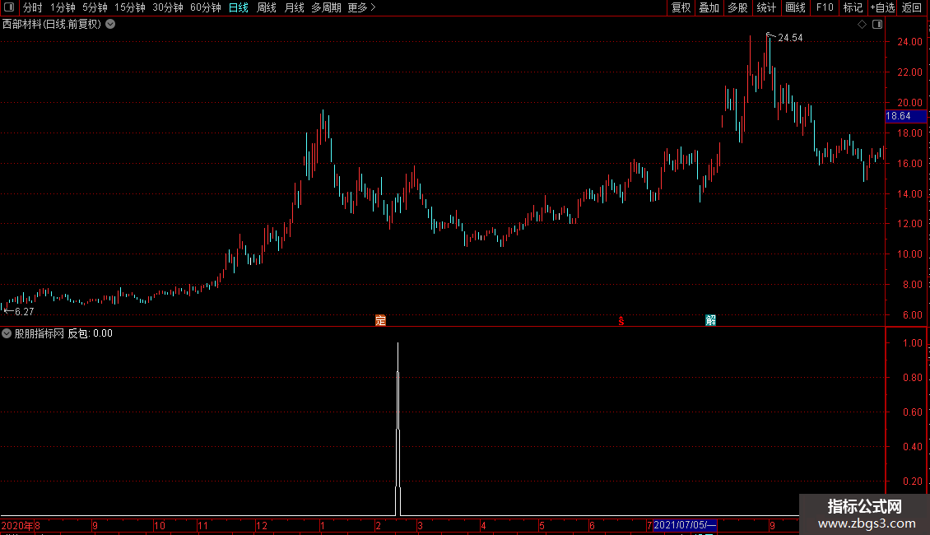Open F10 company information
930x535 pixels.
[x=825, y=7]
